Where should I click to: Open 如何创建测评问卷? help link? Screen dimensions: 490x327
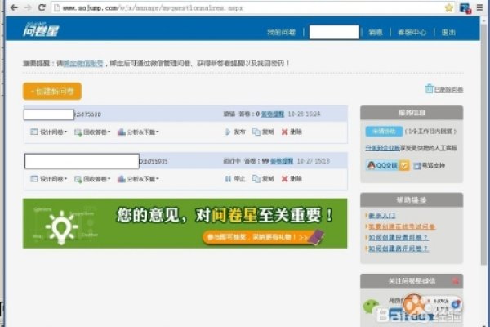click(x=399, y=249)
